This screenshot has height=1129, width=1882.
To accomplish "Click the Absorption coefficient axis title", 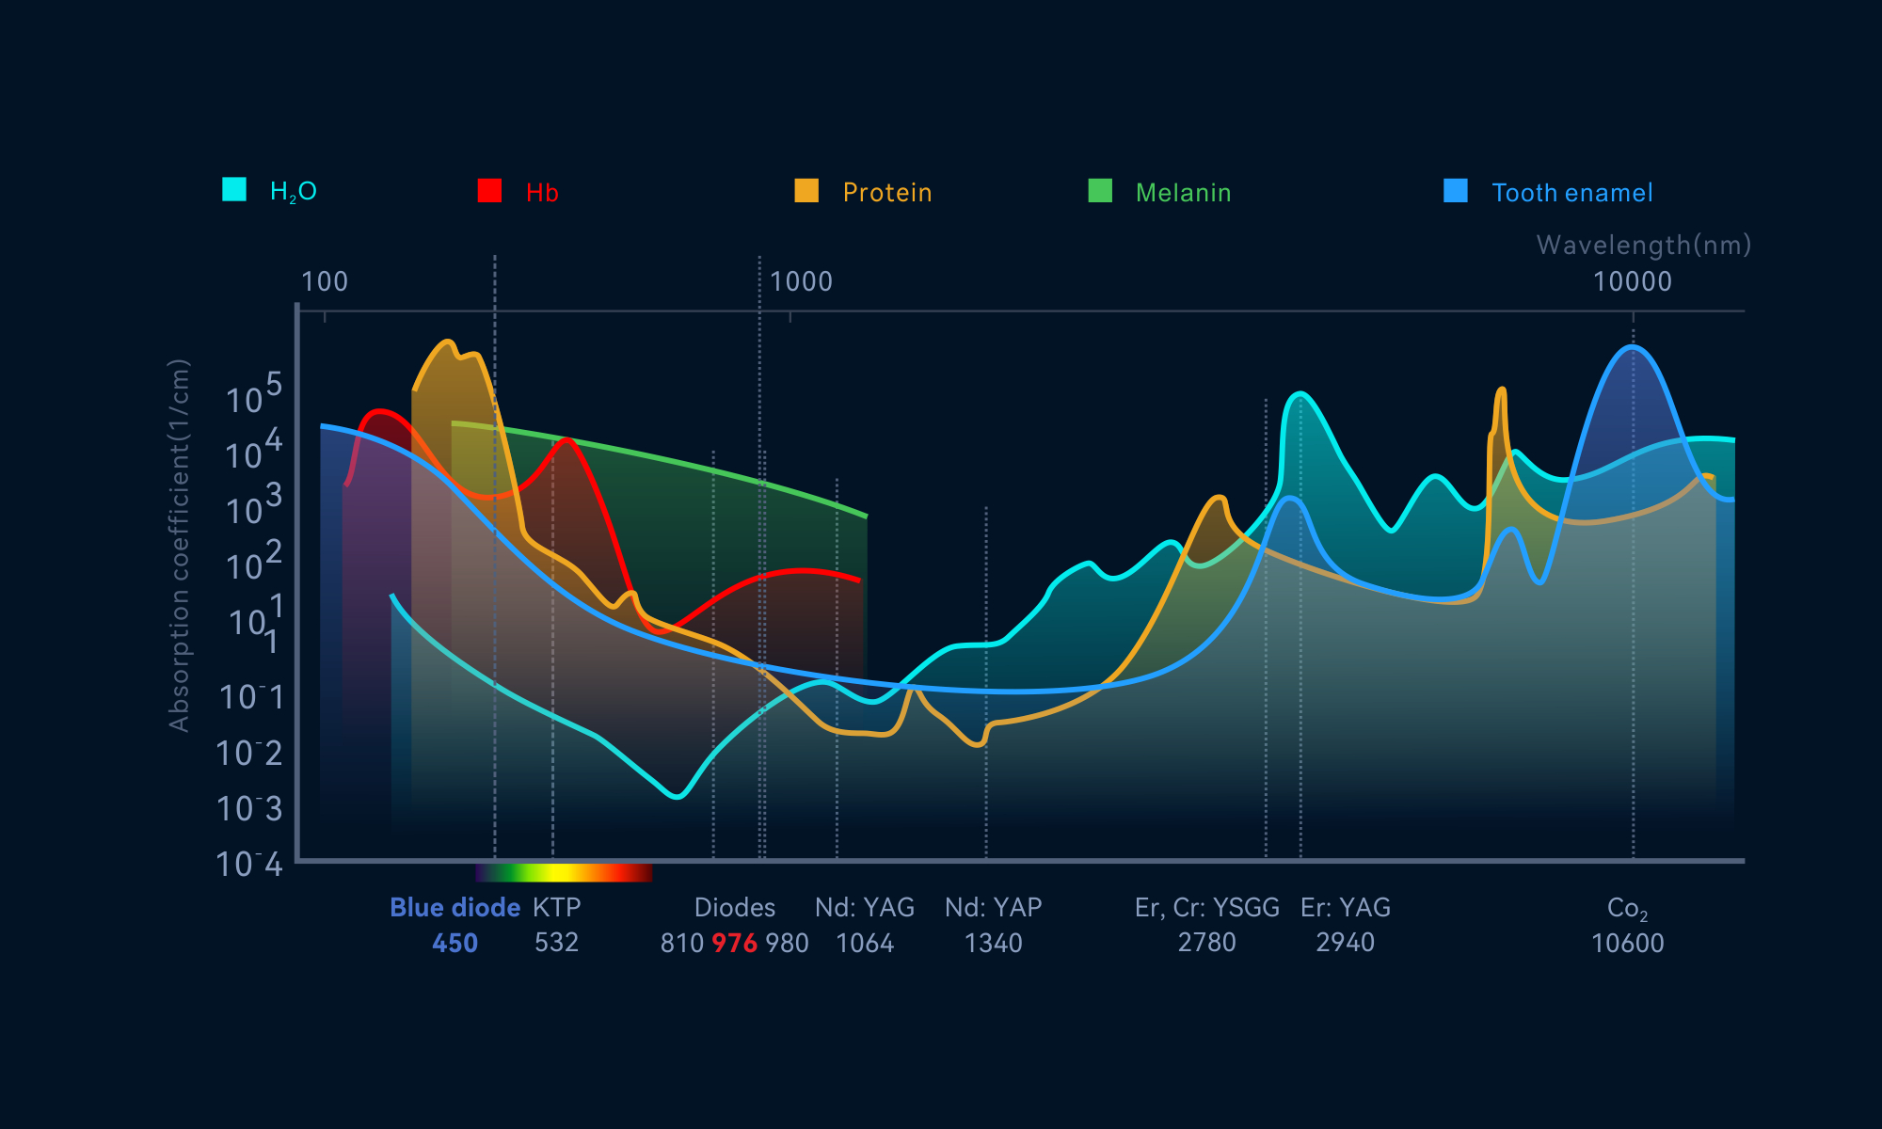I will pos(179,545).
